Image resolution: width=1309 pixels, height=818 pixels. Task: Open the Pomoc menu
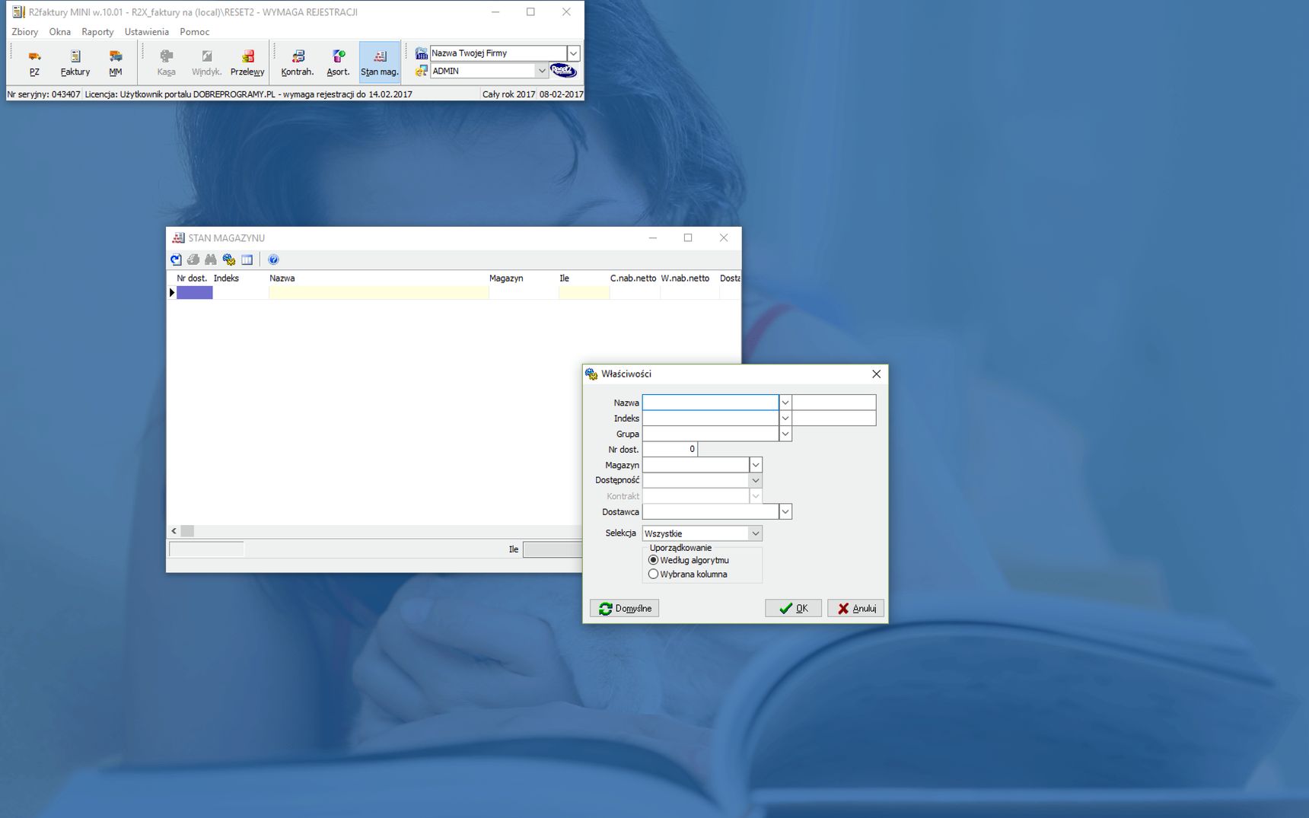pos(195,32)
